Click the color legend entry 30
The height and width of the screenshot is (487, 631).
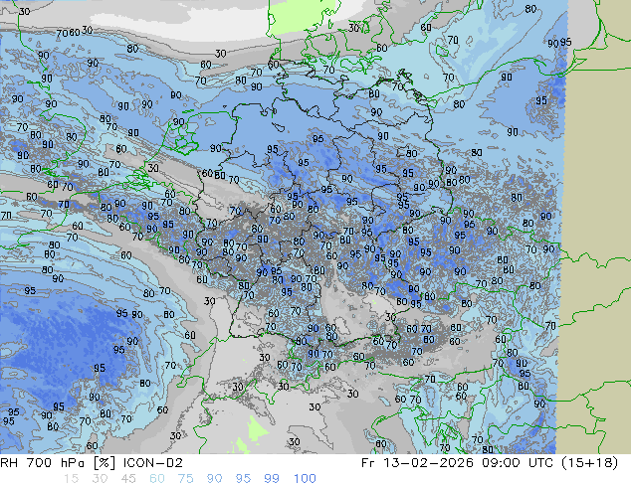tap(100, 479)
